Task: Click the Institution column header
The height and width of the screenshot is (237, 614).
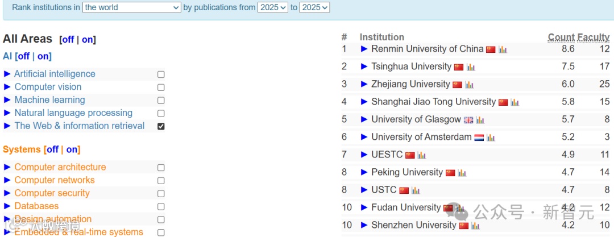Action: tap(382, 37)
